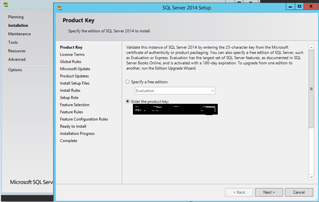Click the Installation Center window icon behind
The image size is (319, 202).
[x=6, y=4]
